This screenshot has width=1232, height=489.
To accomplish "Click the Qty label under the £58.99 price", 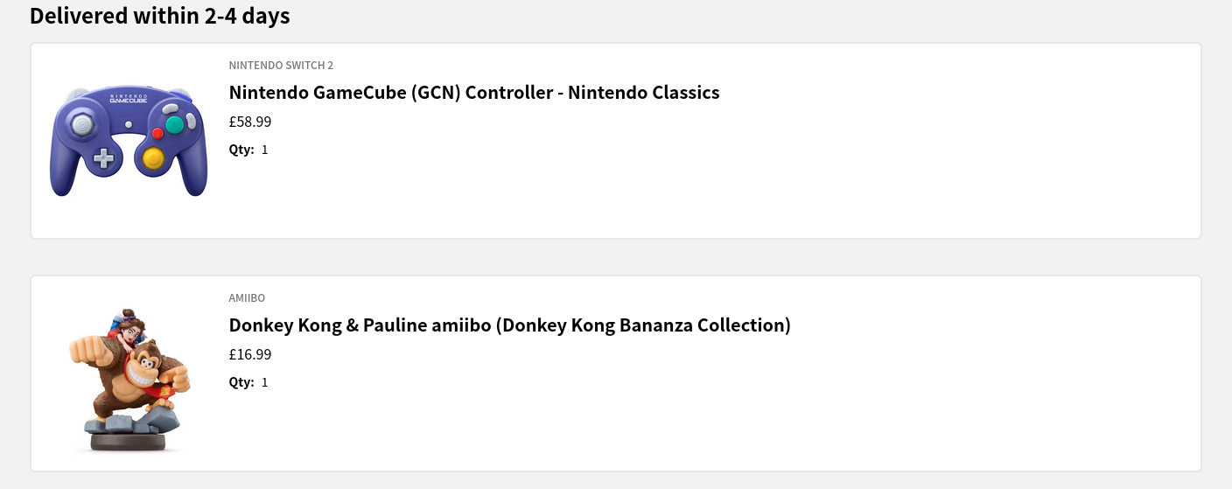I will coord(241,150).
